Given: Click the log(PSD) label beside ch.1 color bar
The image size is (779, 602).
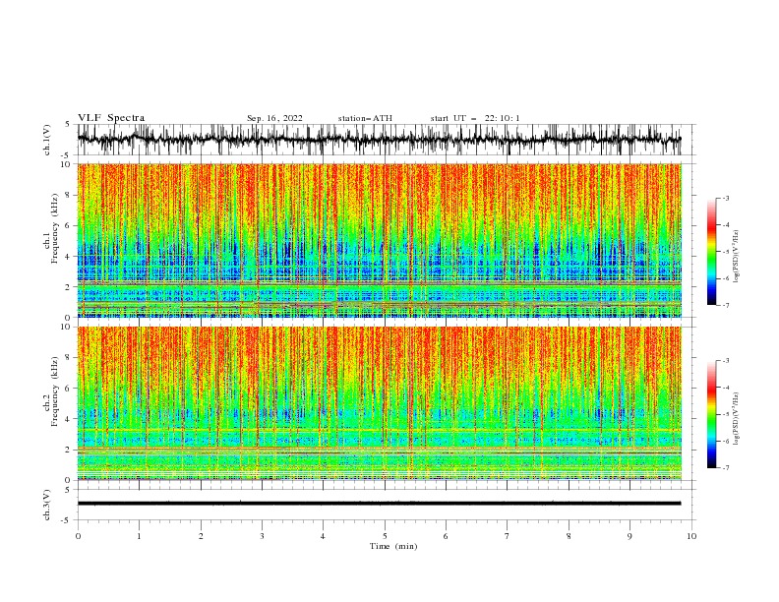Looking at the screenshot, I should tap(736, 257).
